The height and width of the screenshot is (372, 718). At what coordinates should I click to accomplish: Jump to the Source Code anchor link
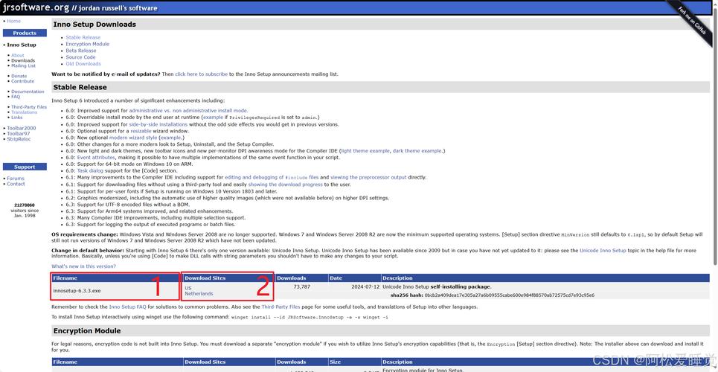[x=80, y=57]
